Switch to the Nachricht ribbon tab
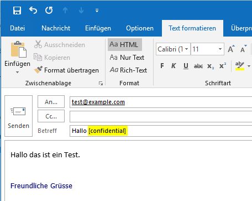 point(56,28)
